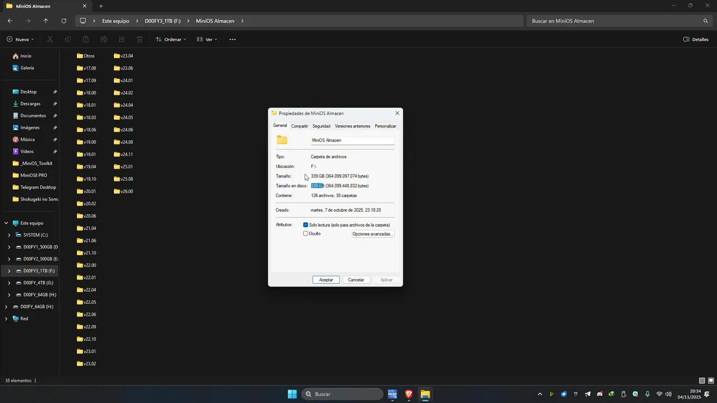Viewport: 717px width, 403px height.
Task: Open the Windows Start menu
Action: (292, 394)
